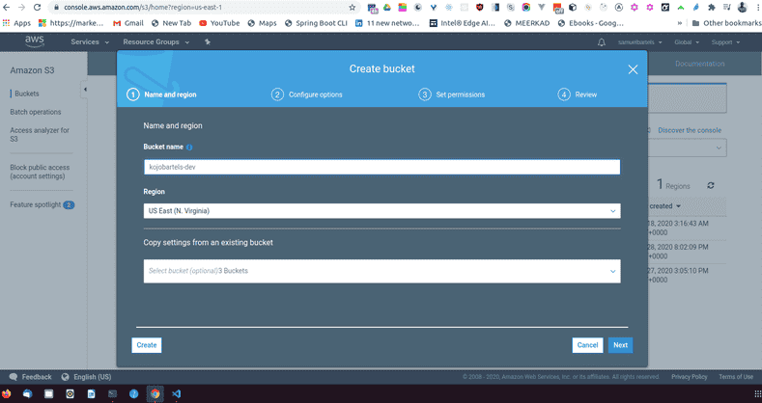Click the browser back arrow
Image resolution: width=762 pixels, height=403 pixels.
(7, 8)
